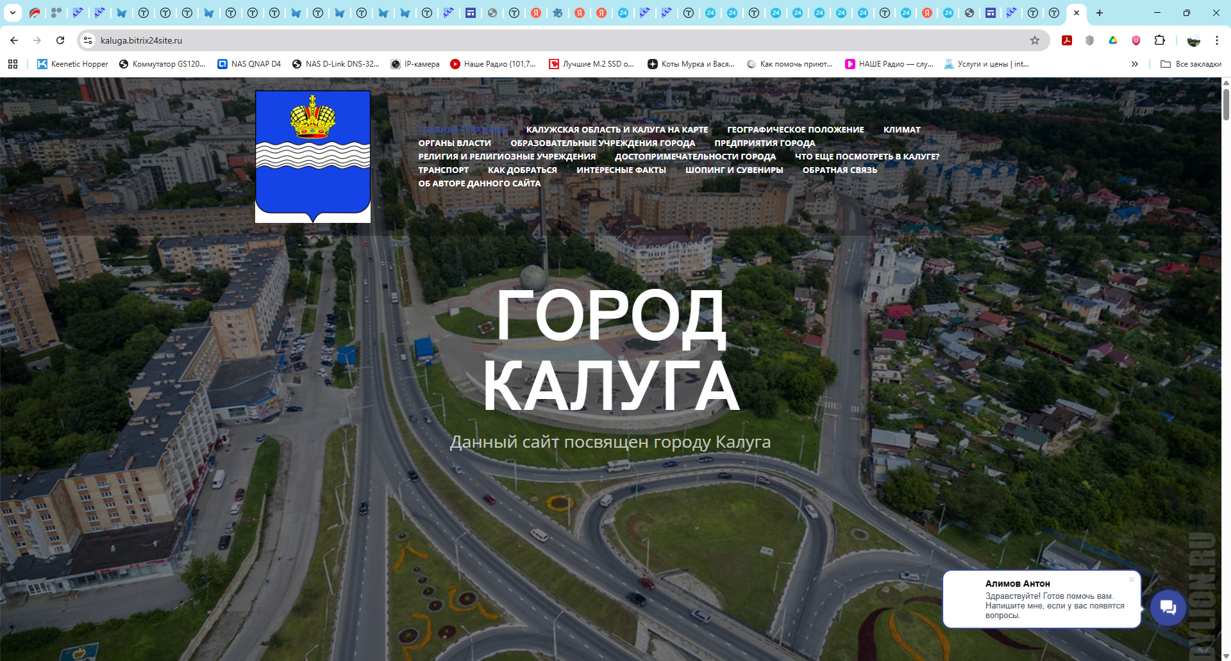This screenshot has height=661, width=1231.
Task: Select the КЛИМАТ menu item
Action: point(901,129)
